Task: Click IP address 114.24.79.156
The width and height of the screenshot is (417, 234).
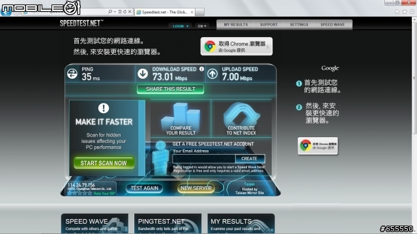Action: [81, 185]
